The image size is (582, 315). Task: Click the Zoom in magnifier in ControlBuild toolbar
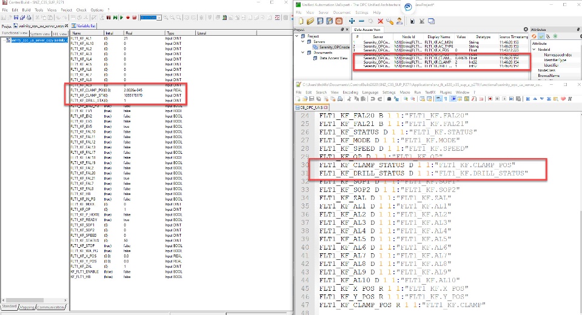tap(166, 18)
